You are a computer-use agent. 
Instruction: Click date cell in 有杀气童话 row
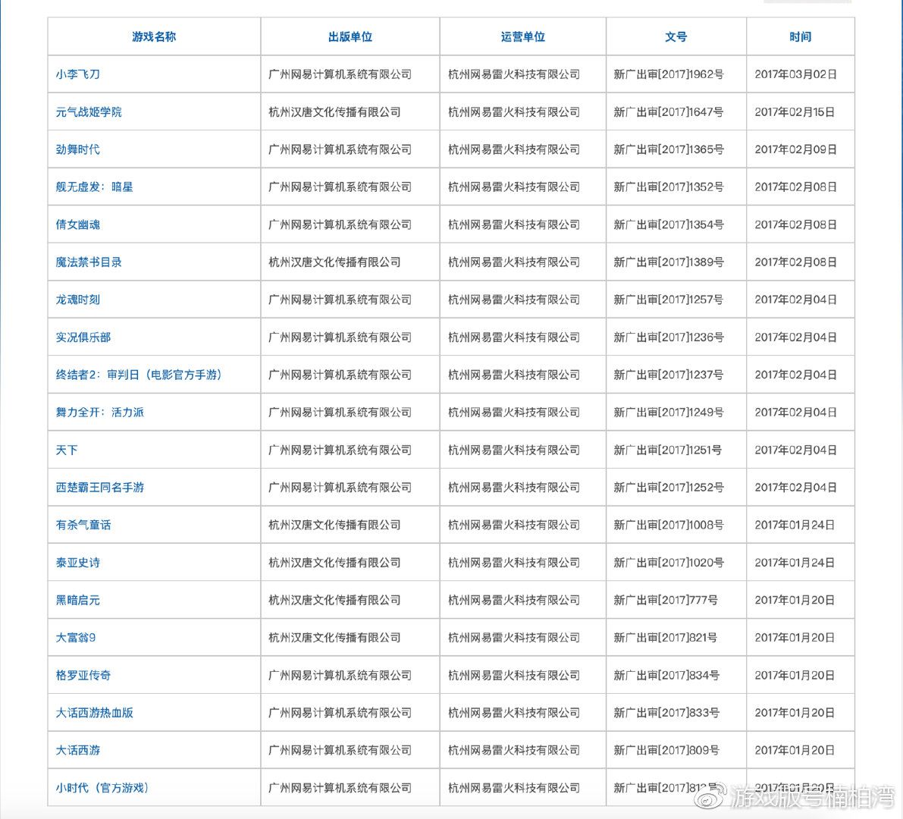801,525
